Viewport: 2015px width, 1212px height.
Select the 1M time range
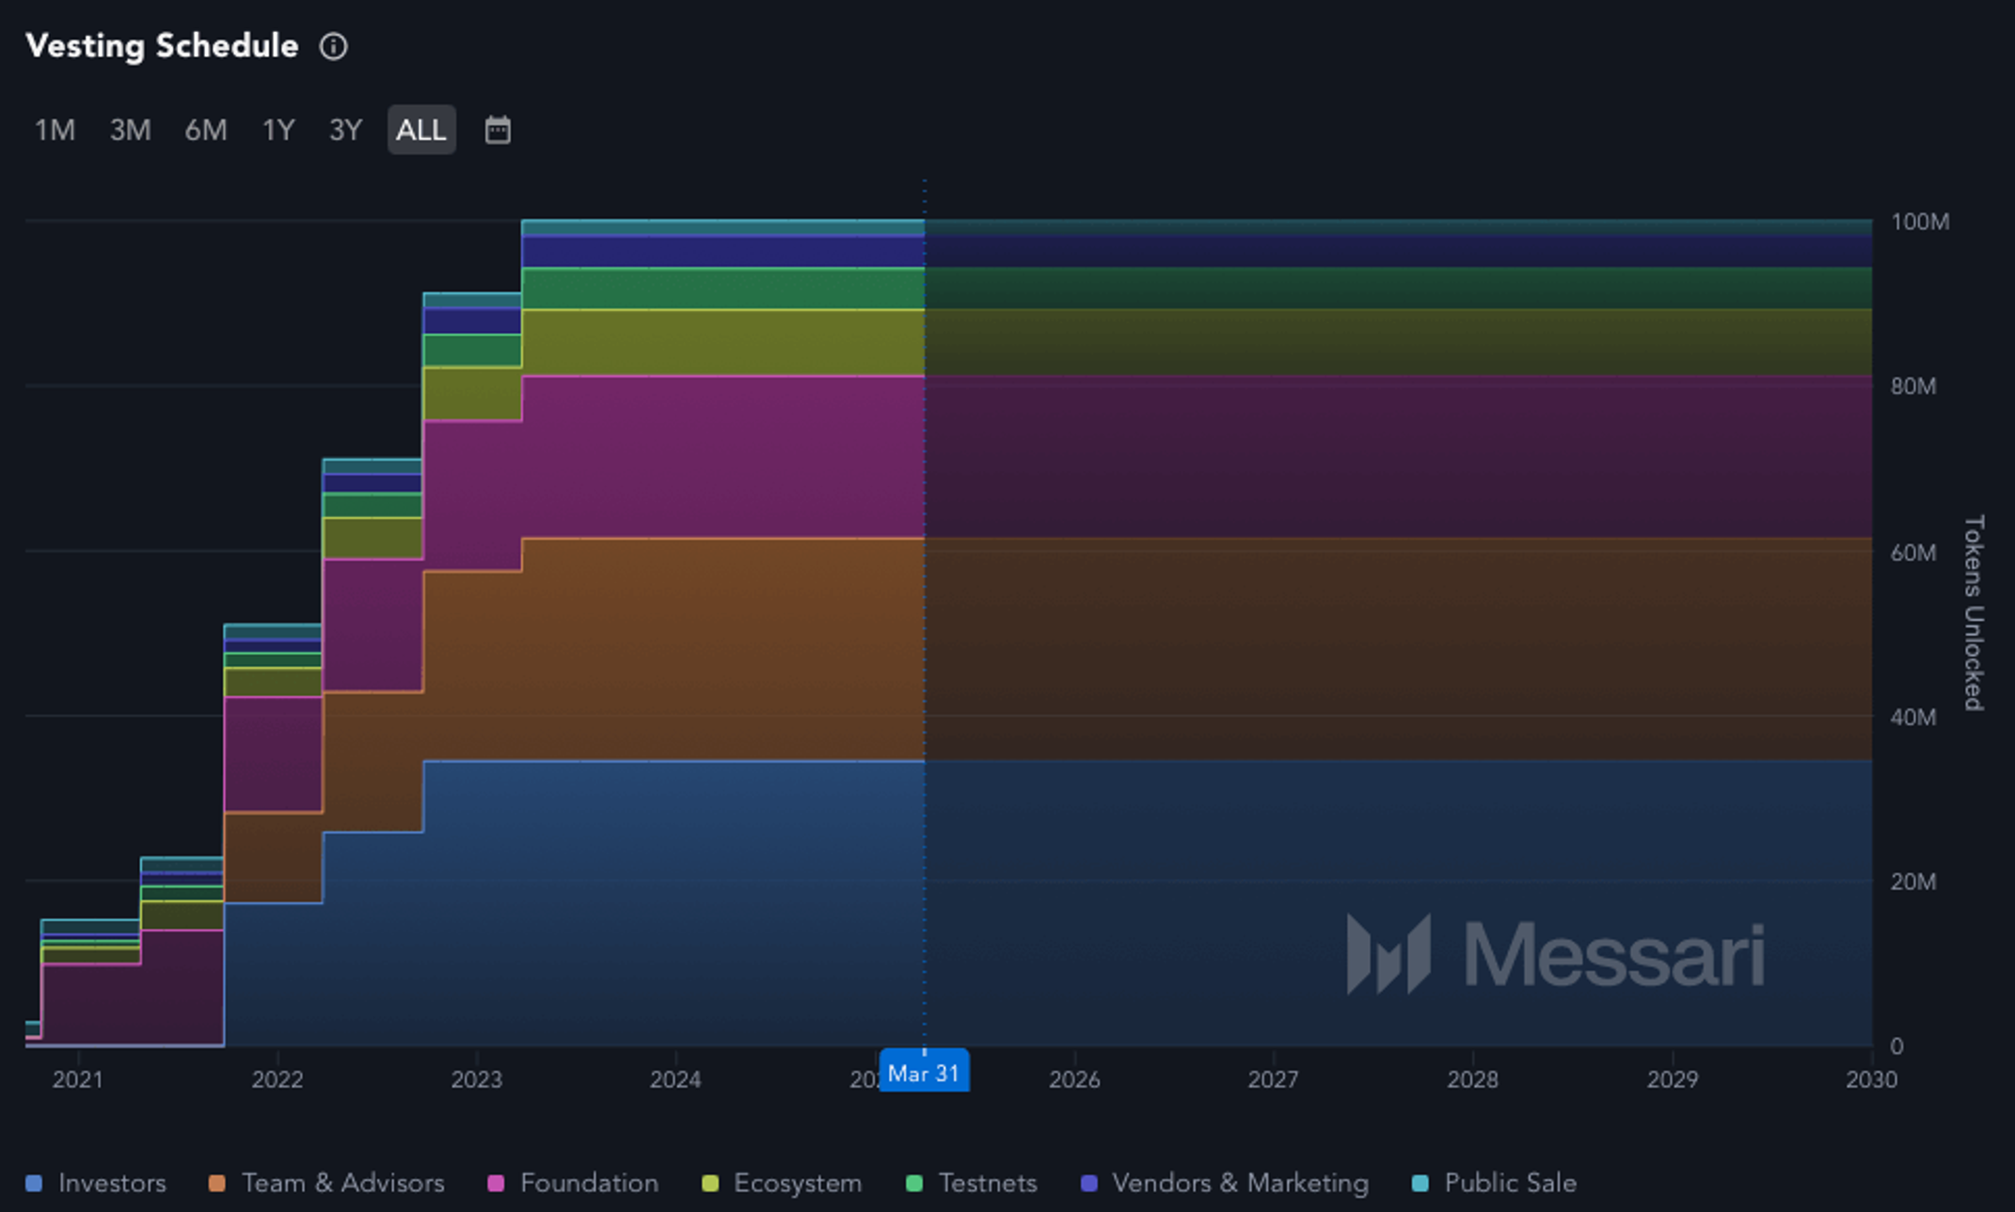pyautogui.click(x=55, y=130)
